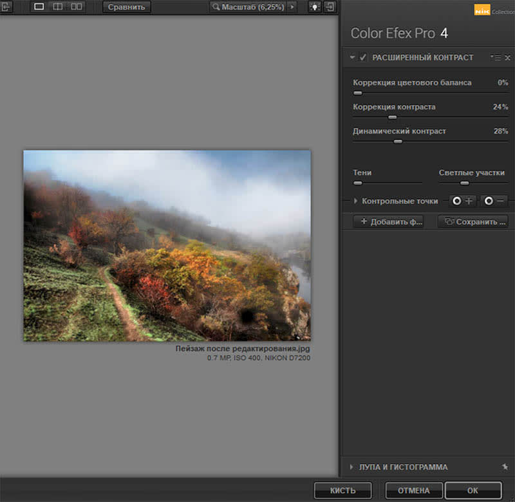Toggle the left panel icon in toolbar
515x502 pixels.
click(6, 6)
